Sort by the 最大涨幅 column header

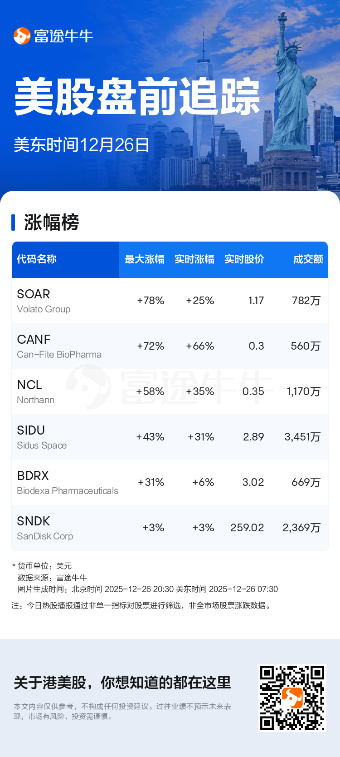point(144,259)
